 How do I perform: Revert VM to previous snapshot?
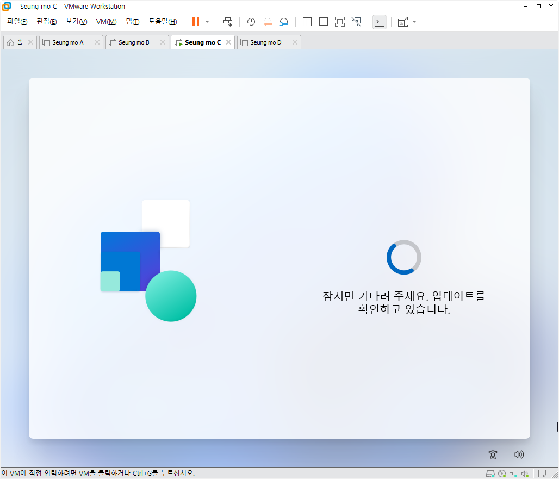coord(268,22)
